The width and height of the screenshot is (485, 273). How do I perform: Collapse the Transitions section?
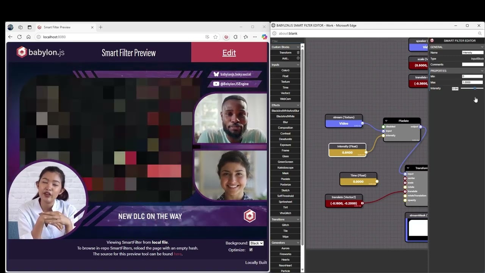coord(298,220)
